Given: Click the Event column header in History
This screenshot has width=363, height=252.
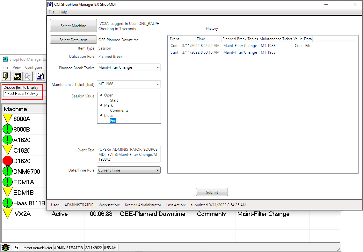Looking at the screenshot, I should coord(174,39).
